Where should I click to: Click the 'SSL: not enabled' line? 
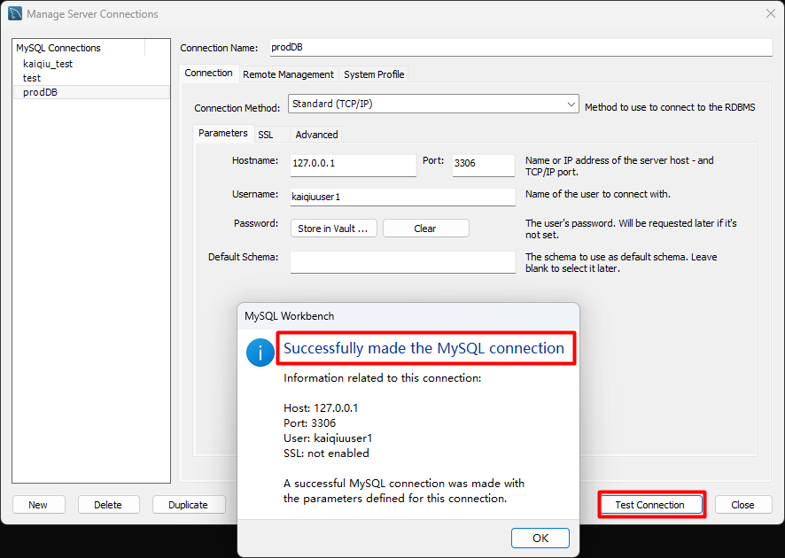point(326,453)
